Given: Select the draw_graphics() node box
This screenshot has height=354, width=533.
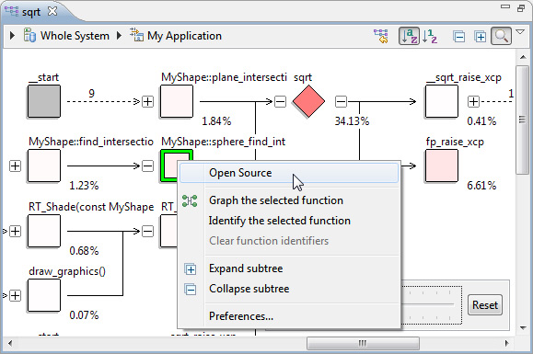Looking at the screenshot, I should coord(44,295).
